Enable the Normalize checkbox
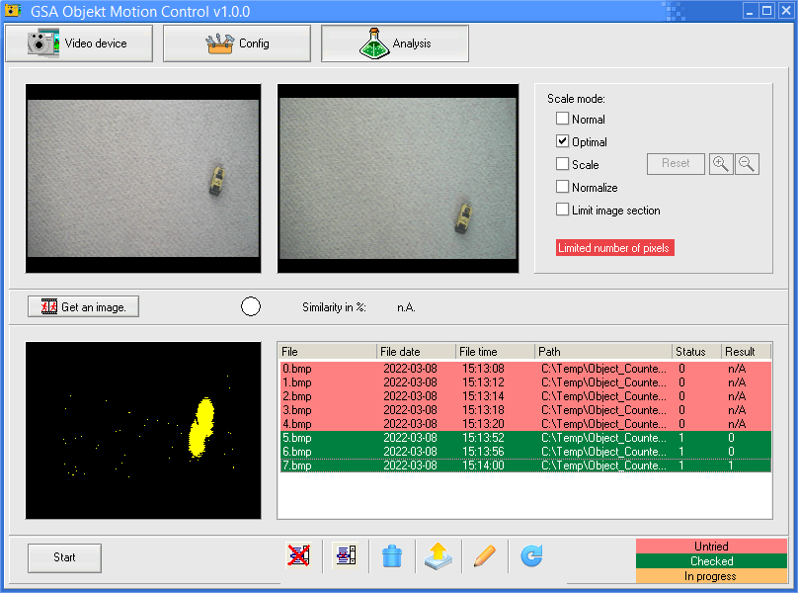798x593 pixels. point(562,187)
